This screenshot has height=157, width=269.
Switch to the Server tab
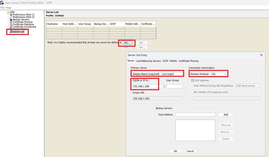click(131, 61)
